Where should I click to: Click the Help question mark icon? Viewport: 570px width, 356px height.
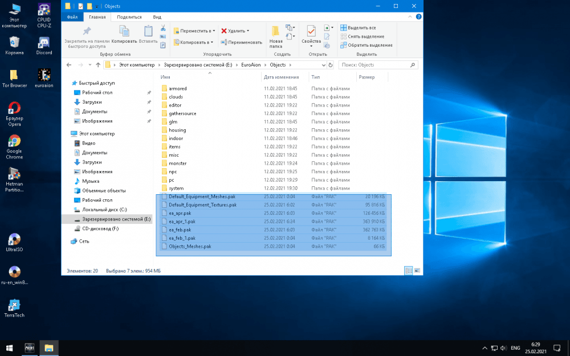click(x=418, y=17)
